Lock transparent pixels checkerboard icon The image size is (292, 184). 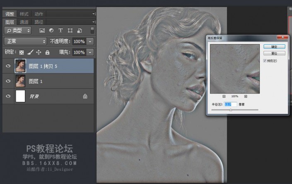coord(22,52)
